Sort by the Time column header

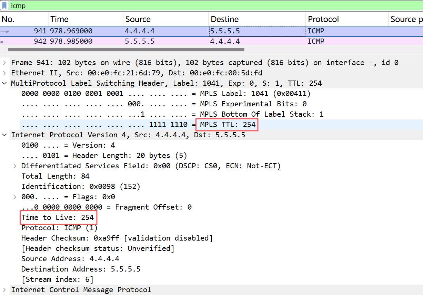(x=85, y=19)
